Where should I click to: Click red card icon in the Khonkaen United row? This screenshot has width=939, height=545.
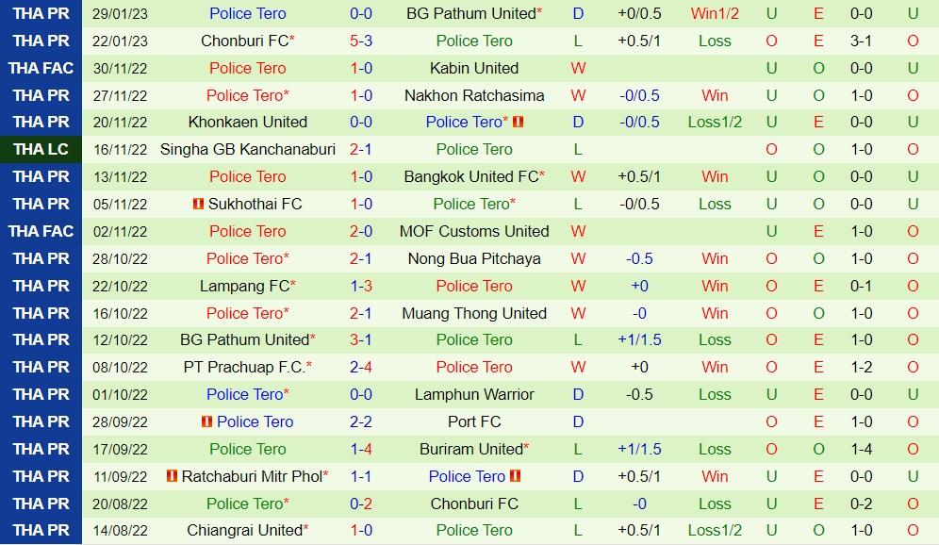[x=518, y=123]
